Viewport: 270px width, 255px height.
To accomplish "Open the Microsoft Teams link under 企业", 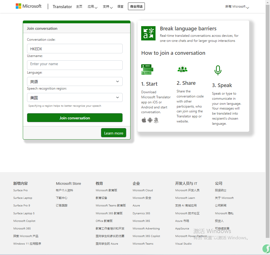I will point(143,243).
